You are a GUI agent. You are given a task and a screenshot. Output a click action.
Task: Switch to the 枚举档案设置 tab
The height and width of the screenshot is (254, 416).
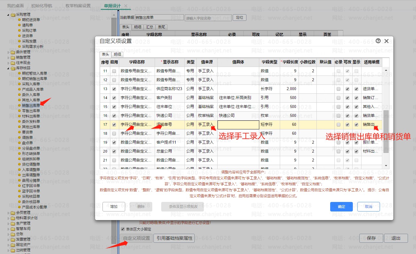(78, 6)
